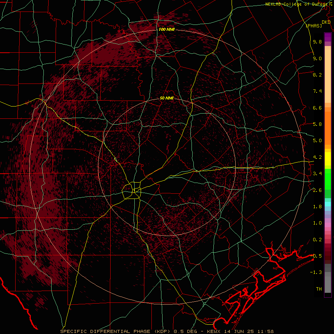Image resolution: width=334 pixels, height=334 pixels.
Task: Click the 9.8 value on the color scale
Action: (317, 42)
